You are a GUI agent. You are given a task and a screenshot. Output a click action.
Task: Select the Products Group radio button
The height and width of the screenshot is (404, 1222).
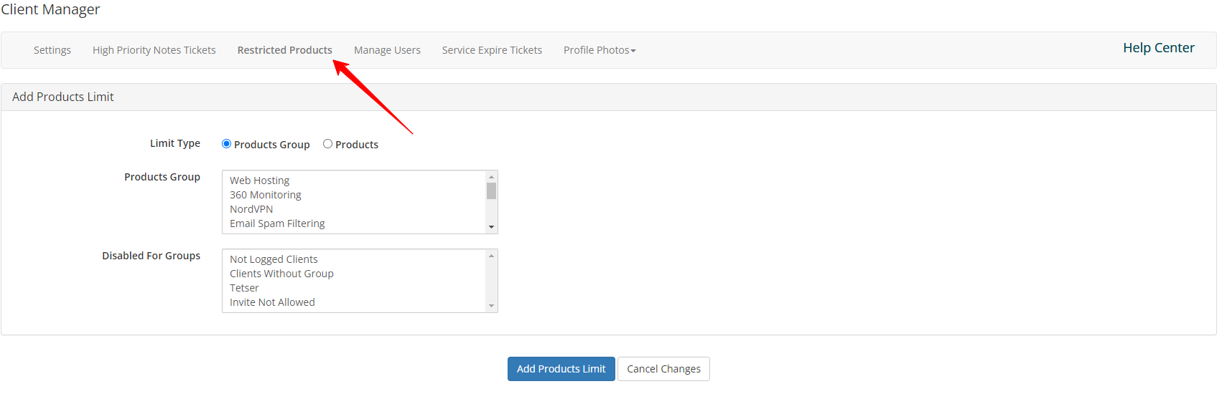pyautogui.click(x=226, y=144)
